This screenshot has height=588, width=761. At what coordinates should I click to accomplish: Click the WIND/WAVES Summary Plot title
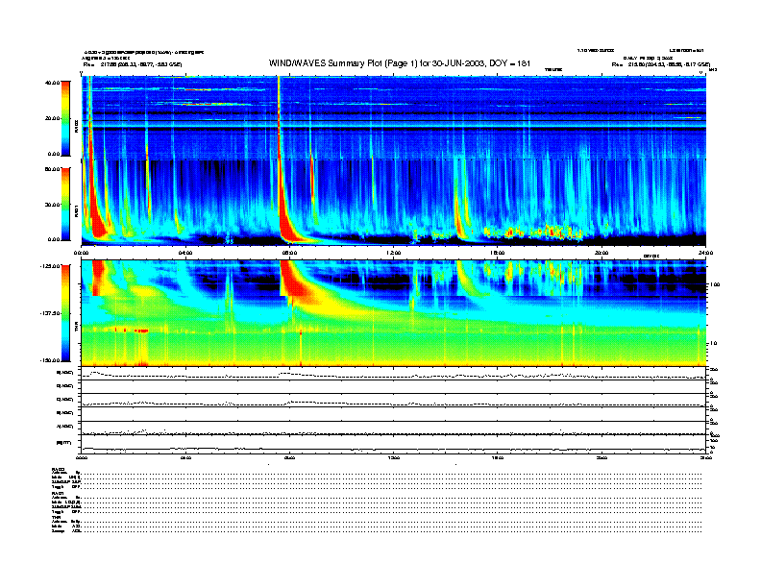(x=400, y=63)
